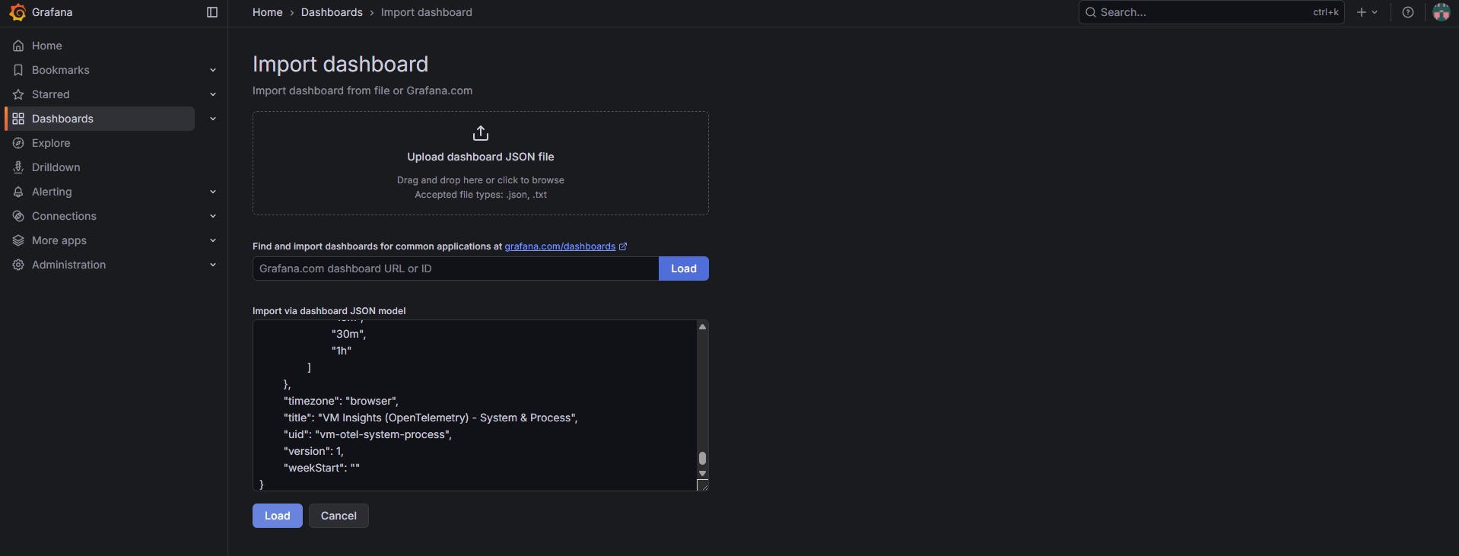Click the upload dashboard JSON file icon

[480, 134]
